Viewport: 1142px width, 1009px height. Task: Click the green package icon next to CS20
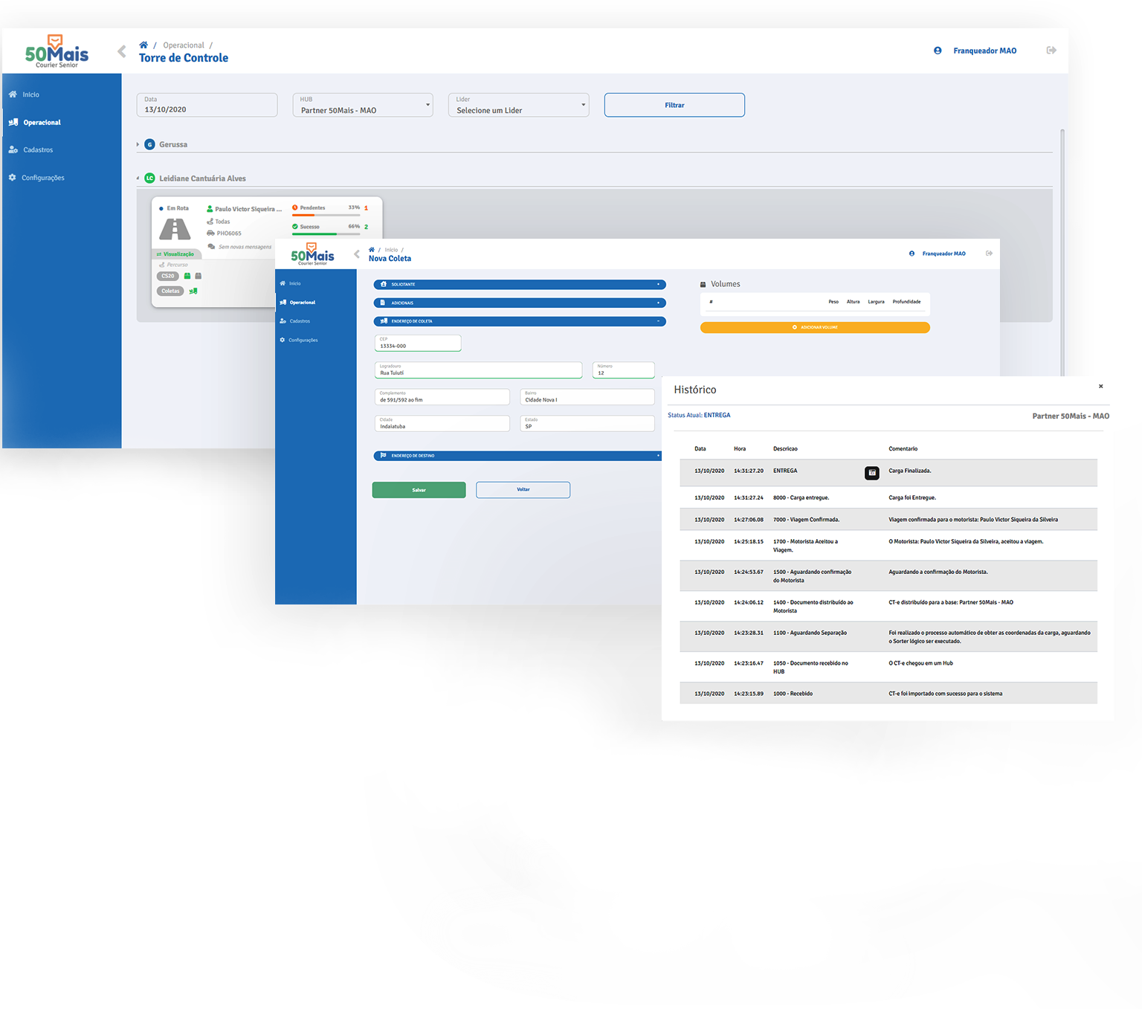pos(187,276)
